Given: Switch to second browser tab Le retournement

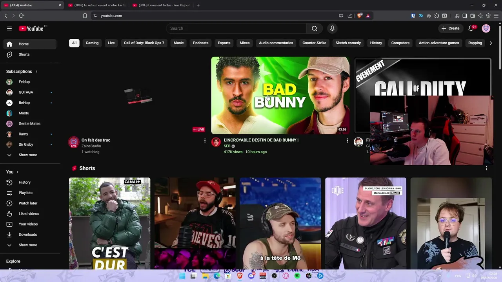Looking at the screenshot, I should [97, 5].
